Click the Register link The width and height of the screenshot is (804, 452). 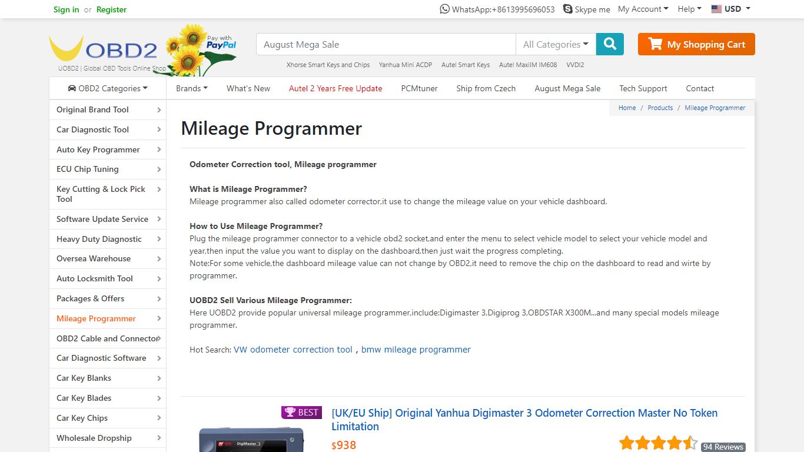pos(111,9)
